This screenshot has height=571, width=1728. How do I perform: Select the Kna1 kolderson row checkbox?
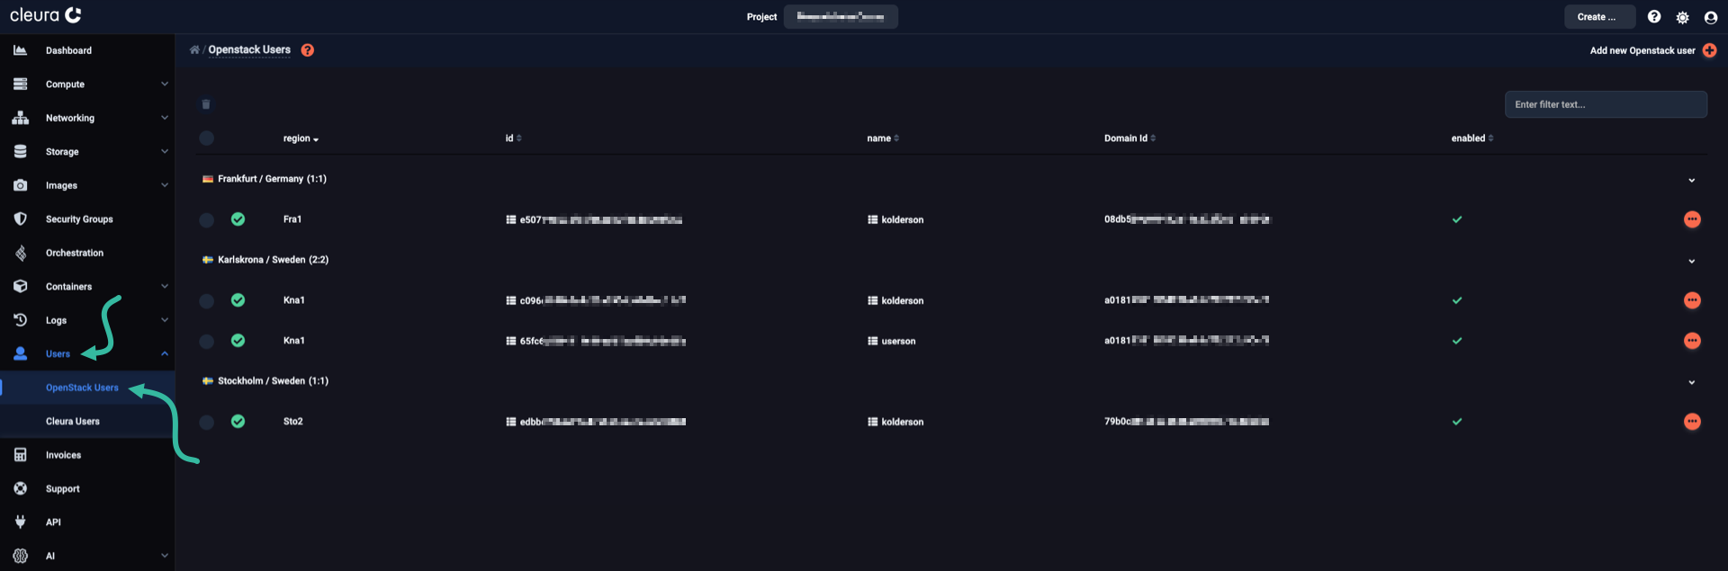click(x=206, y=300)
